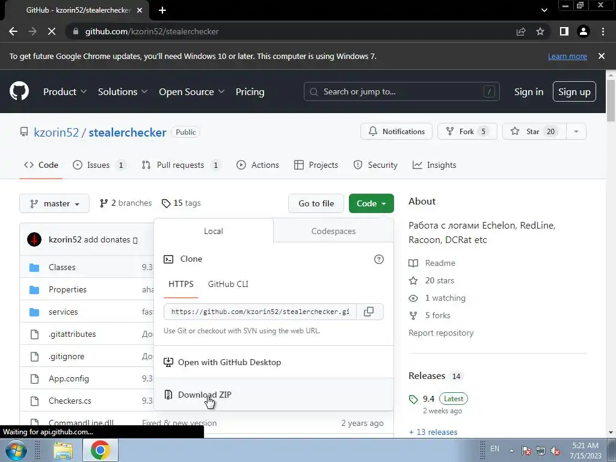Copy the clone URL with the copy icon
Image resolution: width=616 pixels, height=462 pixels.
coord(369,312)
